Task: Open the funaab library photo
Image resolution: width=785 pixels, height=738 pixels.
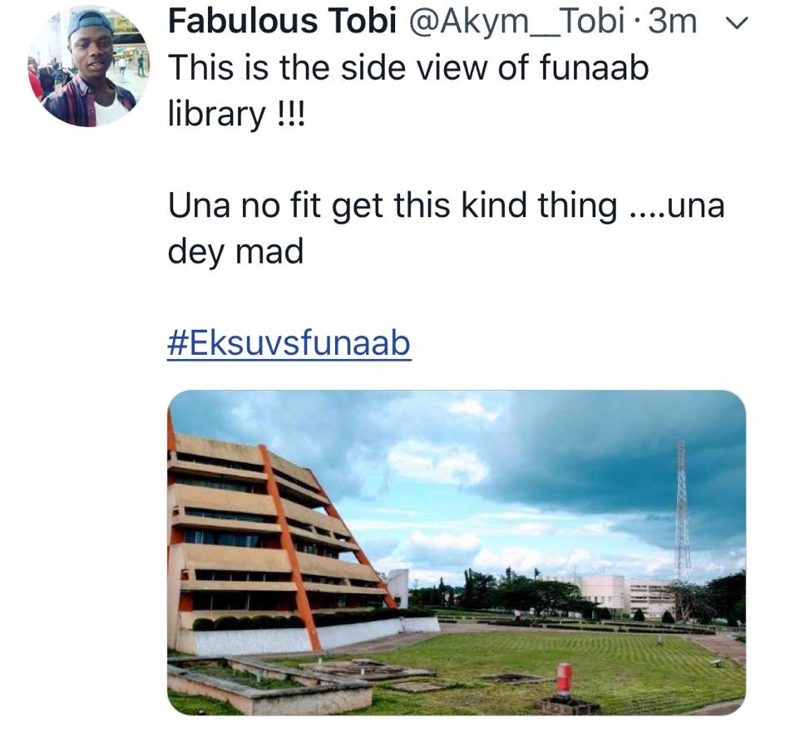Action: click(457, 552)
